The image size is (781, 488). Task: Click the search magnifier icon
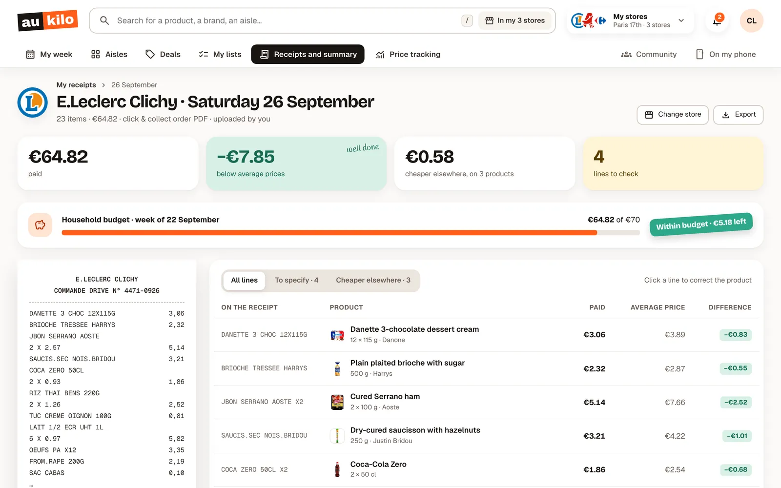coord(104,20)
